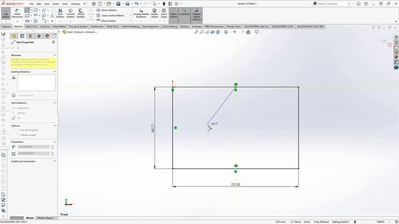Open the ConfigurationManager tab
The image size is (399, 224).
(x=31, y=36)
